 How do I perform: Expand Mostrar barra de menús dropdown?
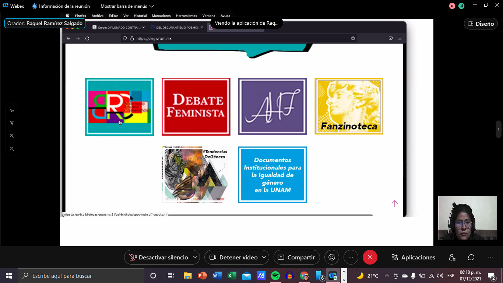click(127, 6)
